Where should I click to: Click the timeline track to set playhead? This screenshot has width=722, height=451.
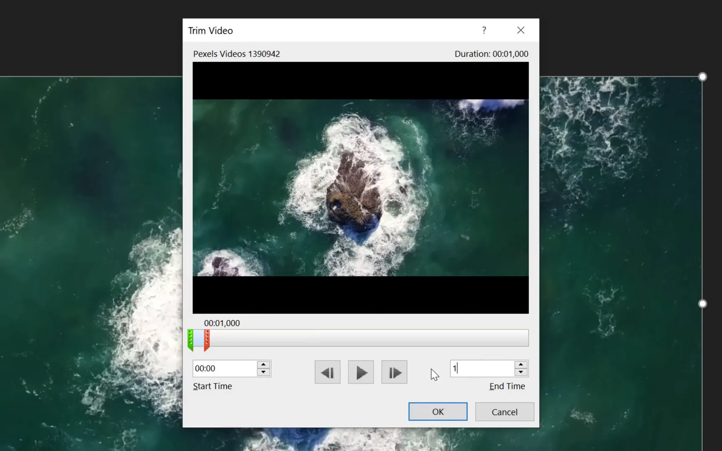tap(368, 338)
